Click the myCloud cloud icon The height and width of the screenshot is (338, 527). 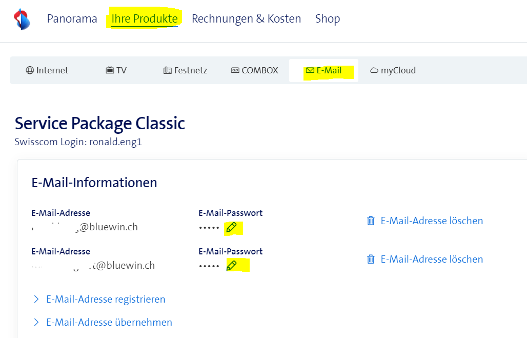374,70
